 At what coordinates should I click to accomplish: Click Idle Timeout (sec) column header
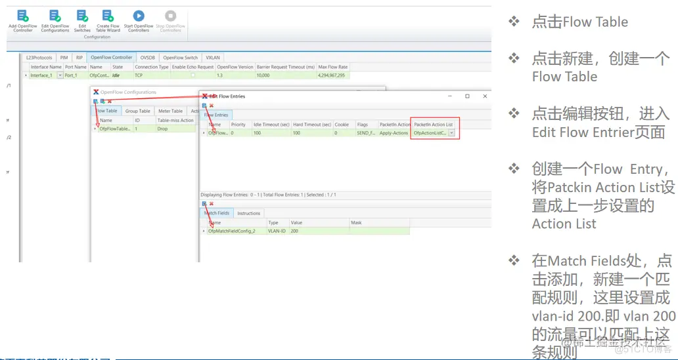point(271,125)
